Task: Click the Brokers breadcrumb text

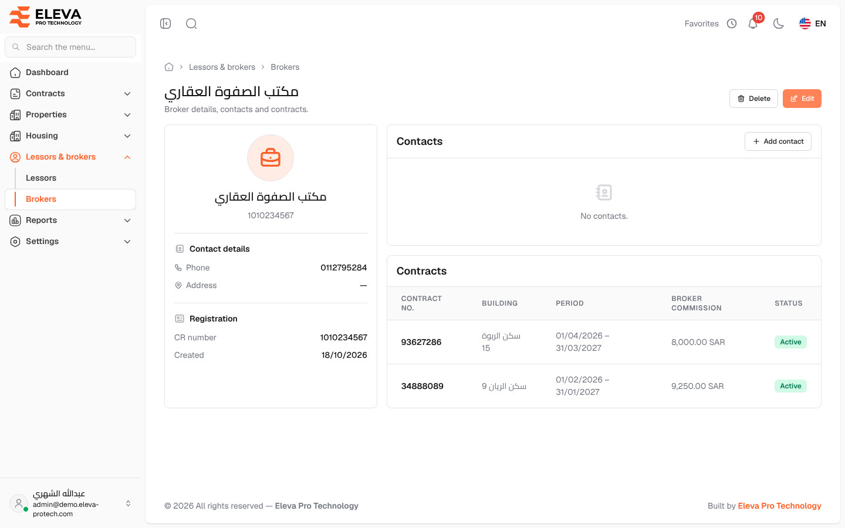Action: click(285, 67)
